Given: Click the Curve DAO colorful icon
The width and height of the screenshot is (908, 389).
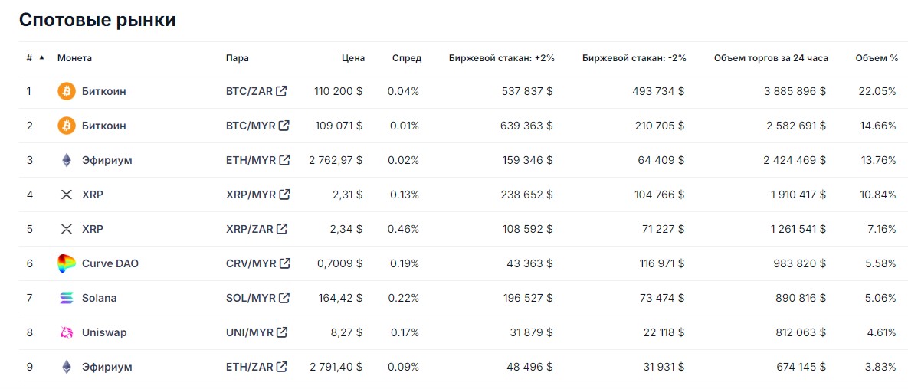Looking at the screenshot, I should pos(67,263).
